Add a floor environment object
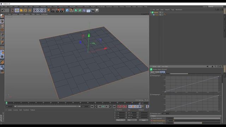The height and width of the screenshot is (127, 226). tap(88, 10)
